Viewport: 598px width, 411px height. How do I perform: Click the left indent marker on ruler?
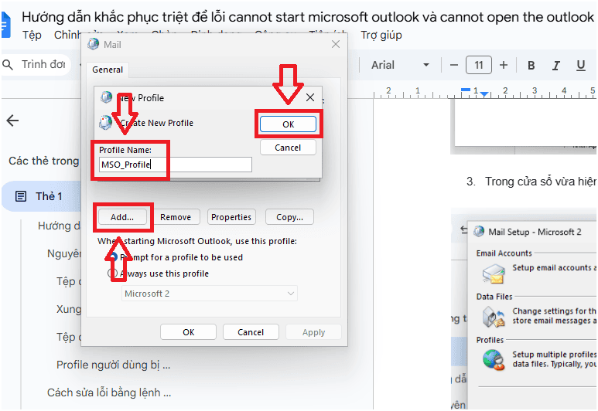484,93
